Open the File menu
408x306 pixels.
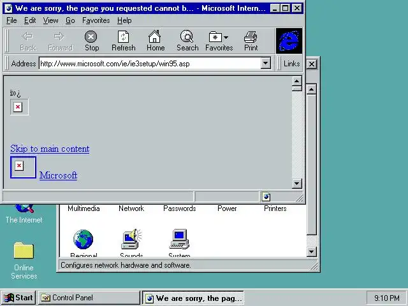(x=11, y=20)
